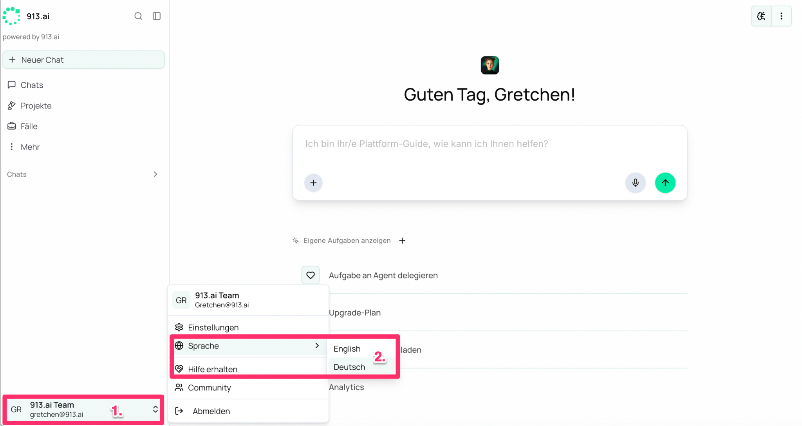Open the Upgrade-Plan task
Viewport: 802px width, 426px height.
point(355,313)
